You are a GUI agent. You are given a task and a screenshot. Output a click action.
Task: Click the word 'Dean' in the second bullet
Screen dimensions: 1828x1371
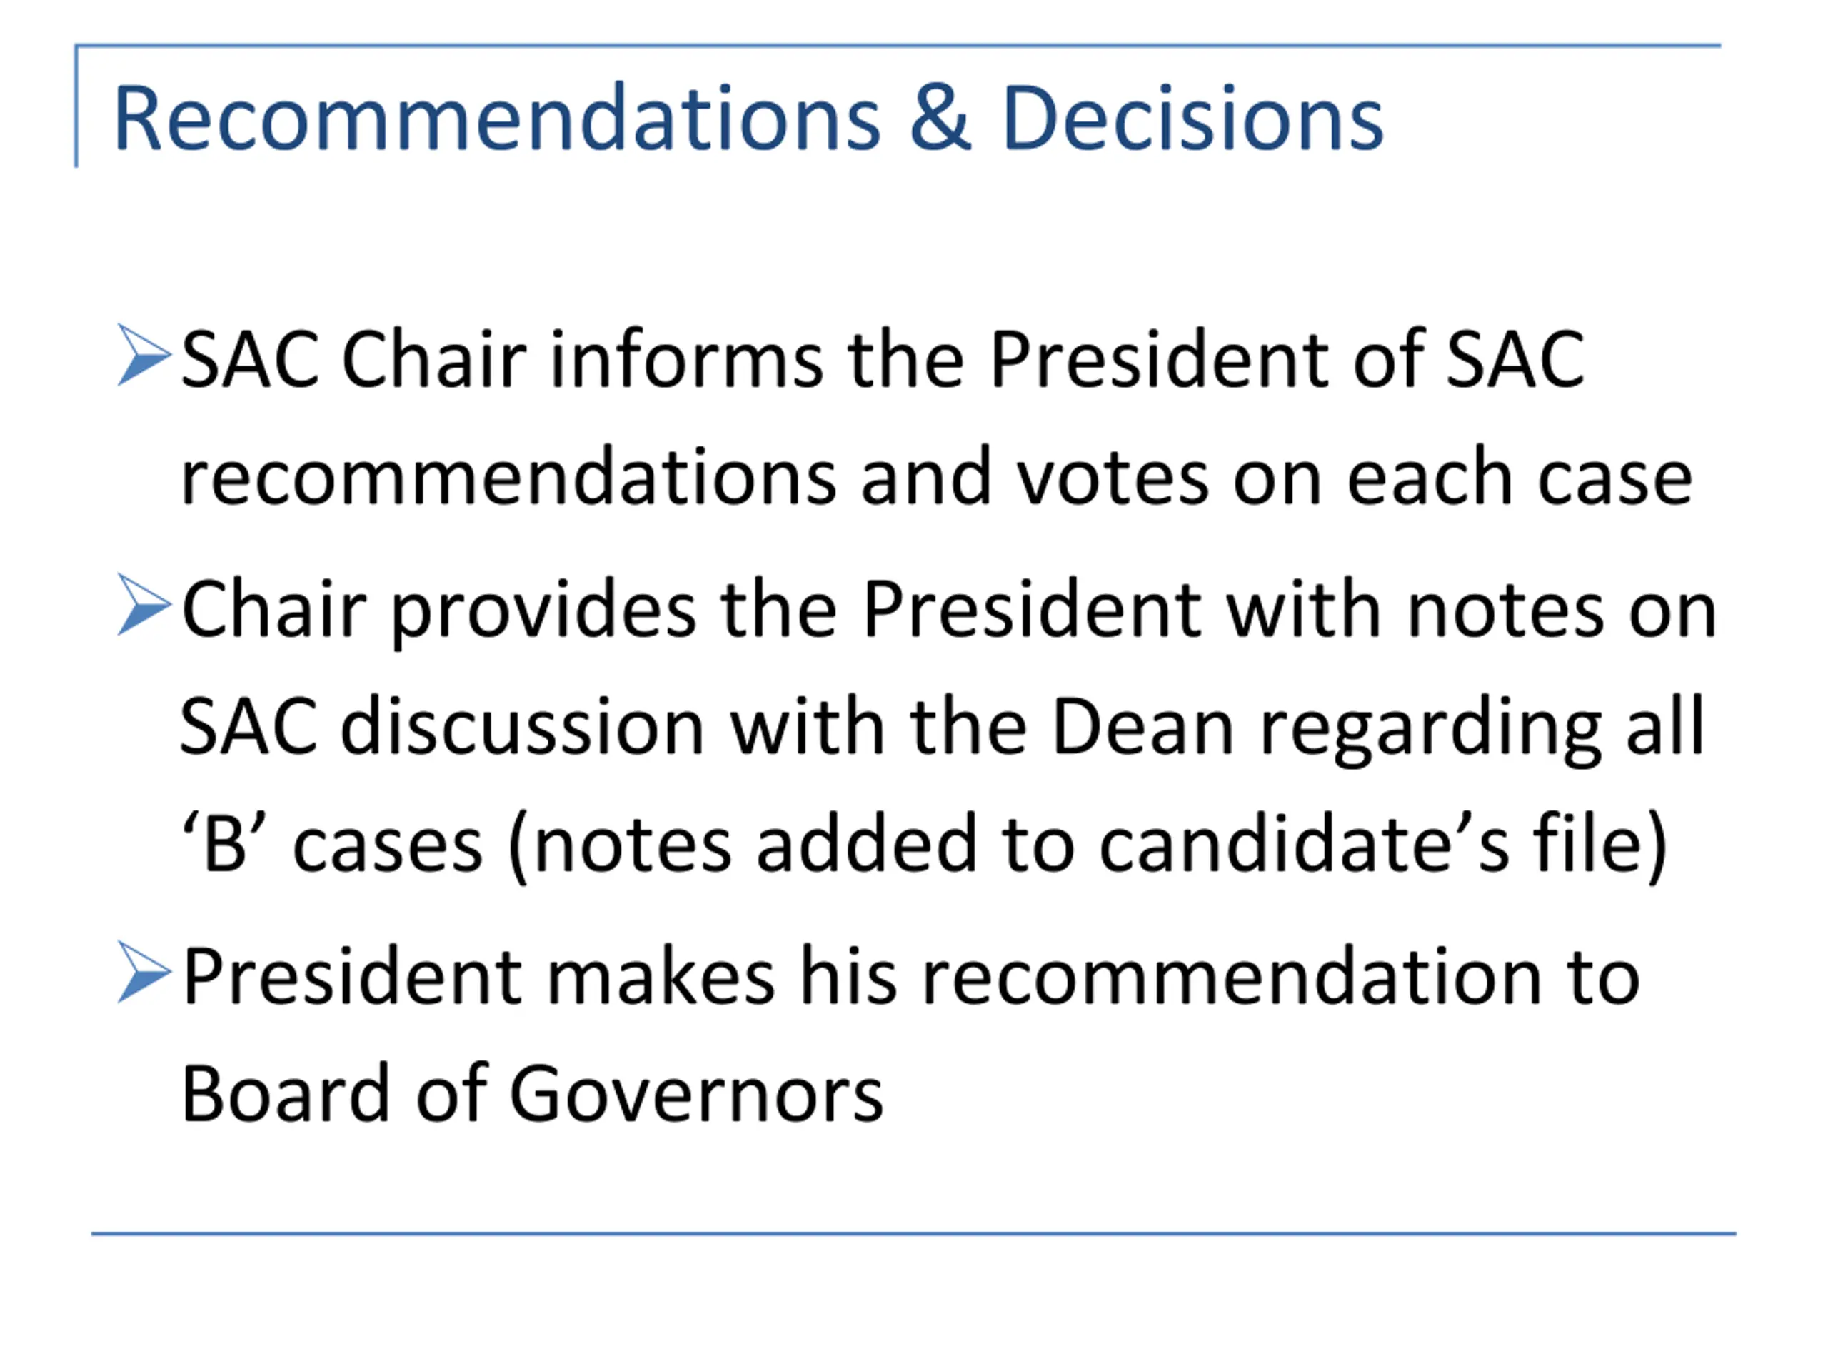pyautogui.click(x=1143, y=727)
